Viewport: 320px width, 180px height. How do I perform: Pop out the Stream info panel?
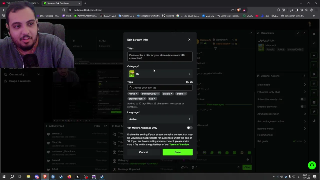pos(304,33)
